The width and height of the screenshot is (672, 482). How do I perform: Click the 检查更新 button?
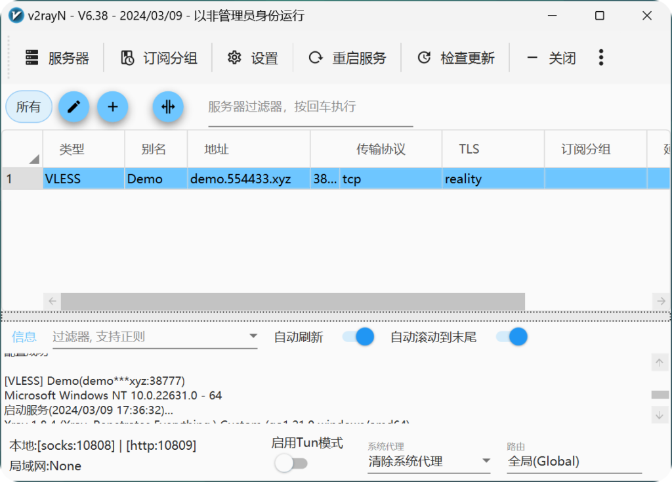click(x=456, y=58)
